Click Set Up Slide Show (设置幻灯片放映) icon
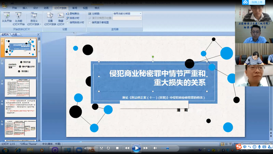Screen dimensions: 273x154 pos(50,18)
